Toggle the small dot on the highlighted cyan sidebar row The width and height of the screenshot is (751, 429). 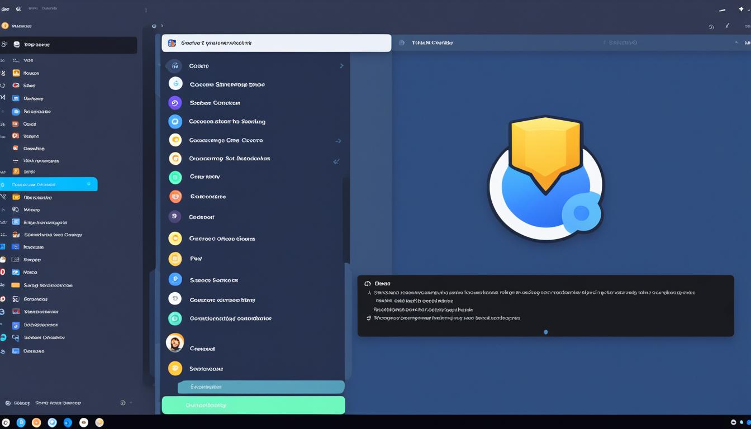click(89, 184)
